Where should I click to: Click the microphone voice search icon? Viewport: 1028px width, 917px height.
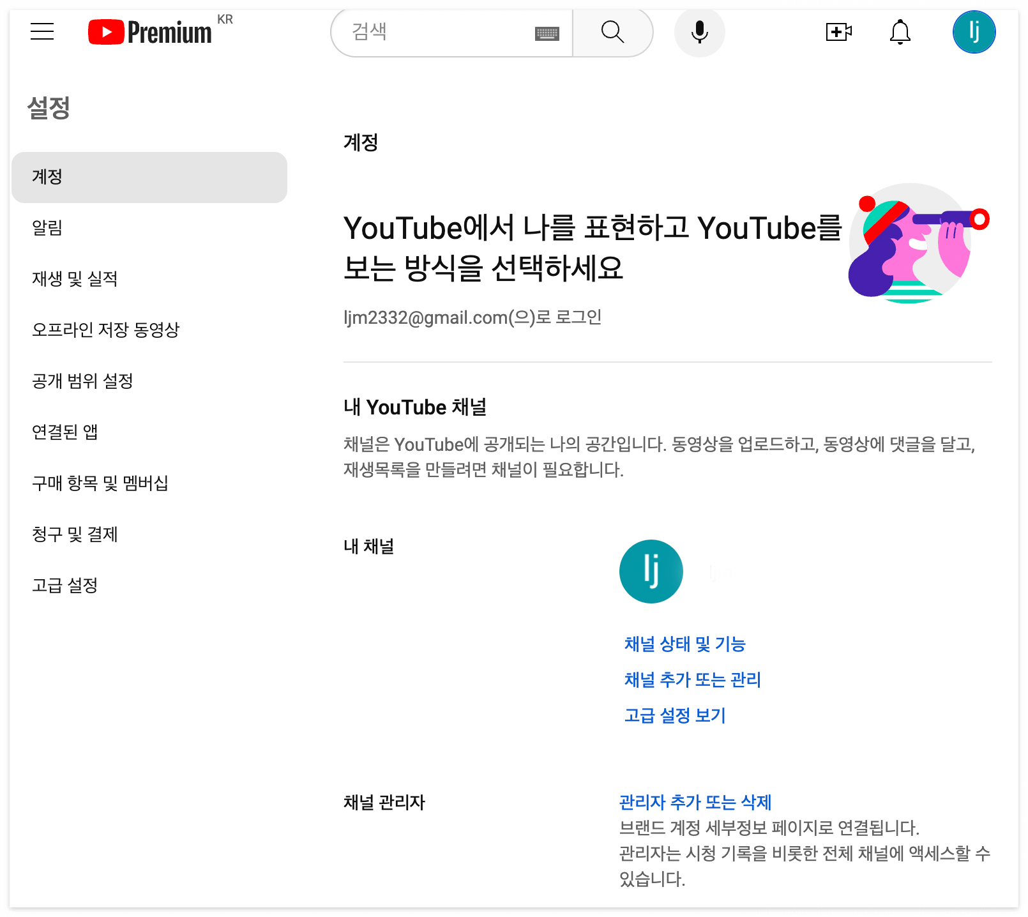point(700,32)
